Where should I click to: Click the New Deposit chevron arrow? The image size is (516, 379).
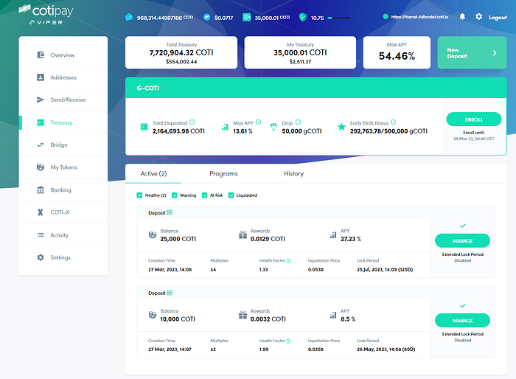click(495, 52)
